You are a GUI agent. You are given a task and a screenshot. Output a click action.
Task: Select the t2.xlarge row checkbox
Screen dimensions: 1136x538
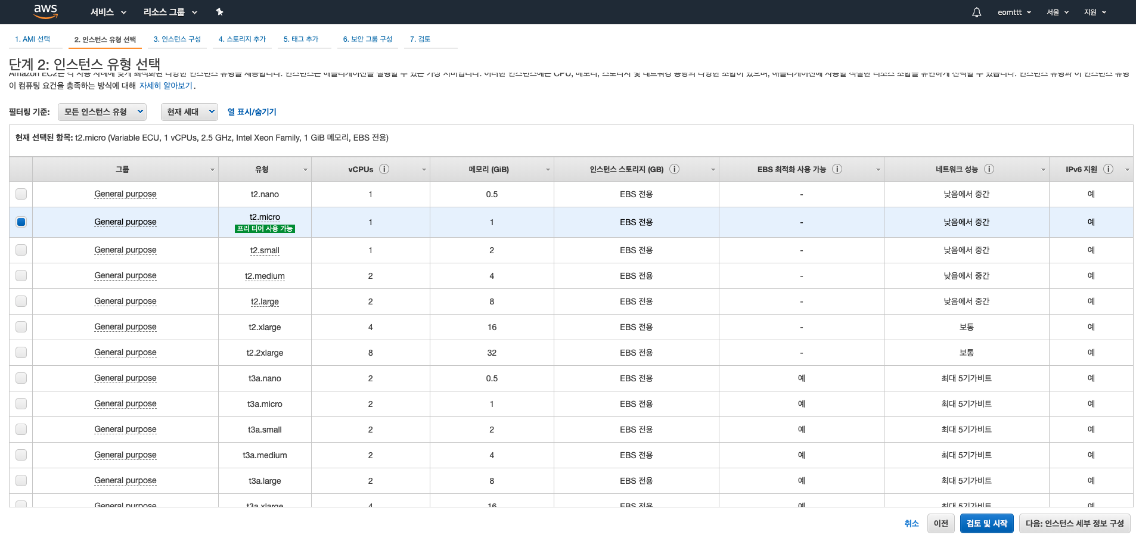(21, 327)
